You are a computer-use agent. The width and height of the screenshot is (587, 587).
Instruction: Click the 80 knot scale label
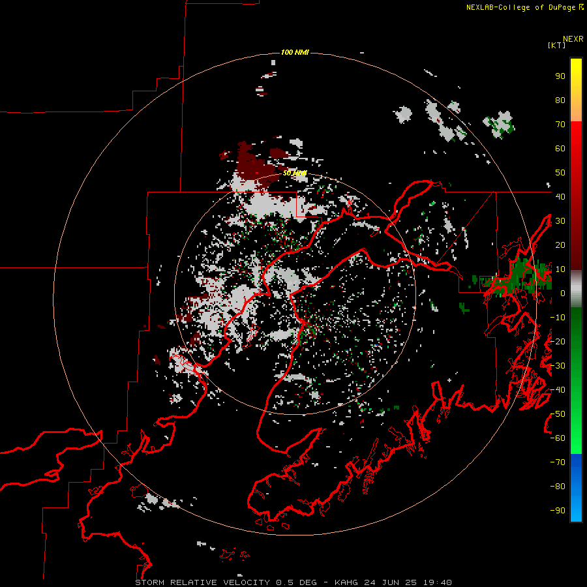point(560,100)
